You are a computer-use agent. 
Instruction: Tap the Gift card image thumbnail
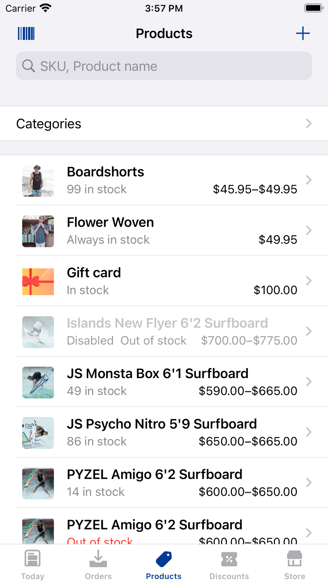(38, 282)
